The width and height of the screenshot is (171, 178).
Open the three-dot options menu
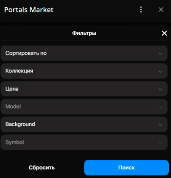click(x=141, y=10)
